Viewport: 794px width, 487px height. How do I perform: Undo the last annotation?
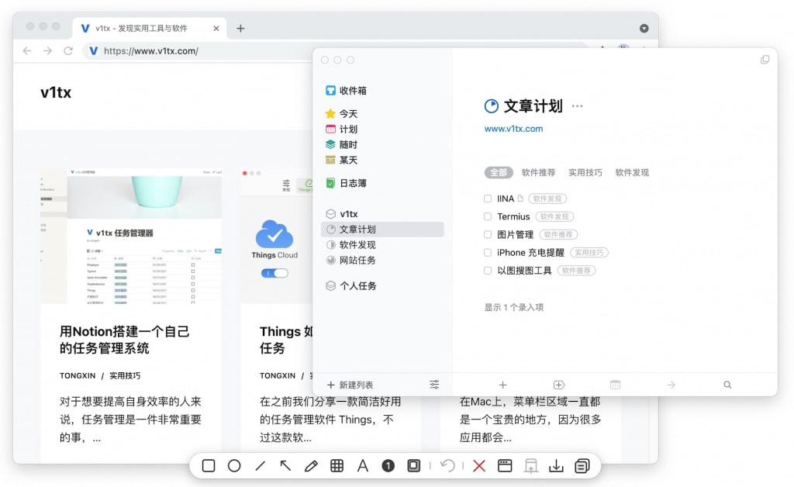[x=447, y=466]
